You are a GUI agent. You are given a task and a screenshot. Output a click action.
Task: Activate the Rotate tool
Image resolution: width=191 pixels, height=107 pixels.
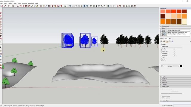click(26, 6)
